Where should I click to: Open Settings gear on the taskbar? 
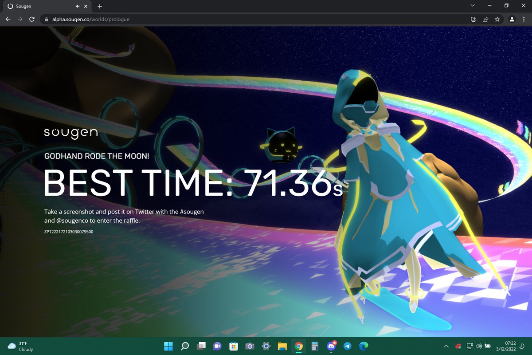[x=266, y=346]
